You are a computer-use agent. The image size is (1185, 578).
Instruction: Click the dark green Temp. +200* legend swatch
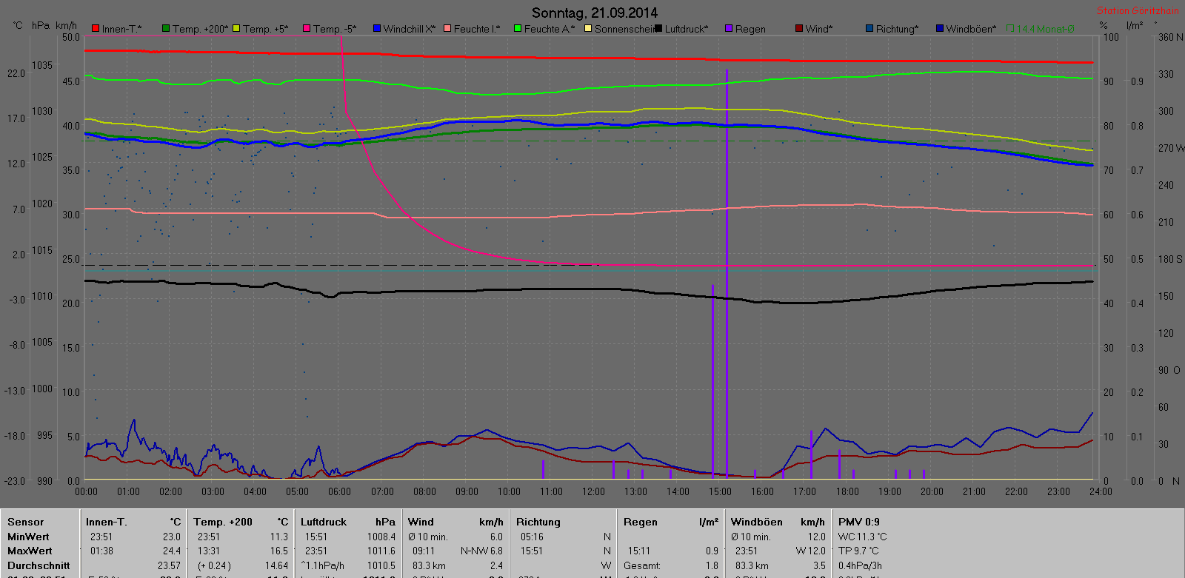(x=166, y=28)
